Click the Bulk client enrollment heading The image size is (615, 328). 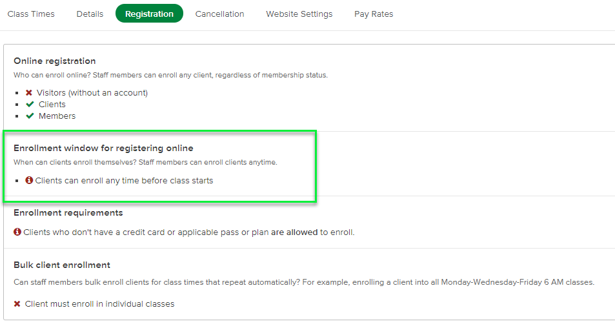tap(62, 265)
